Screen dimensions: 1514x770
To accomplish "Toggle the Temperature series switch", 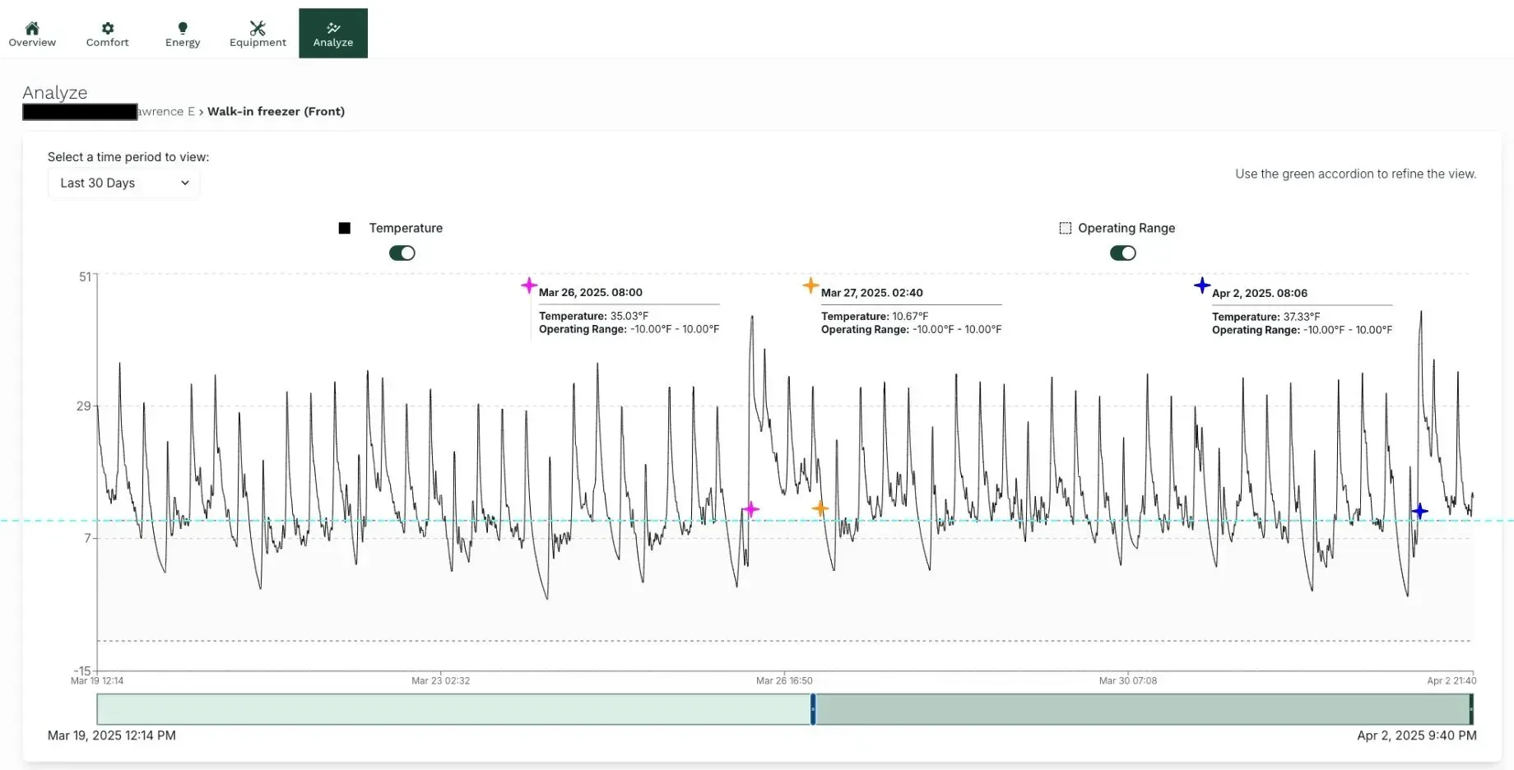I will [x=402, y=253].
